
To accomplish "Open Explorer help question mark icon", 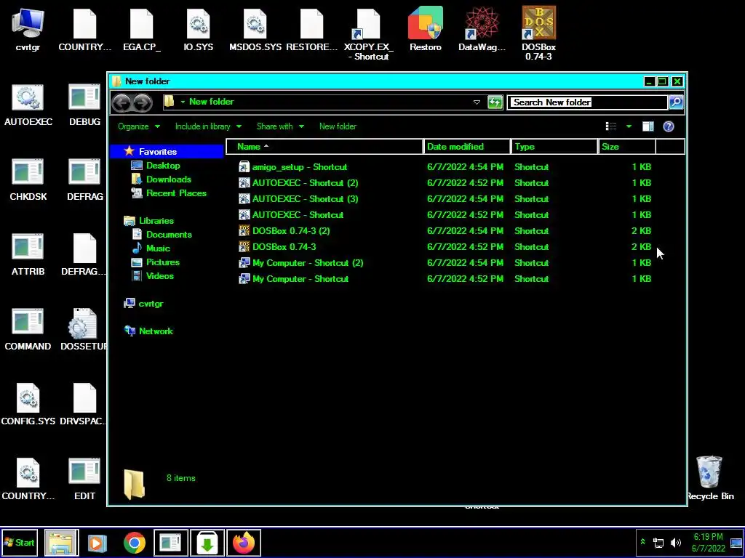I will click(x=669, y=126).
